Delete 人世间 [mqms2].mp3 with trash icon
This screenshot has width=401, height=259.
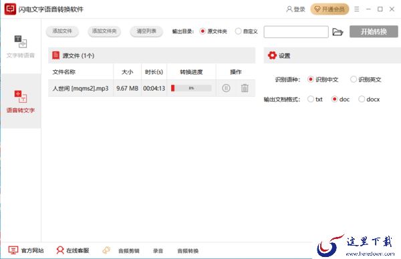[x=245, y=88]
